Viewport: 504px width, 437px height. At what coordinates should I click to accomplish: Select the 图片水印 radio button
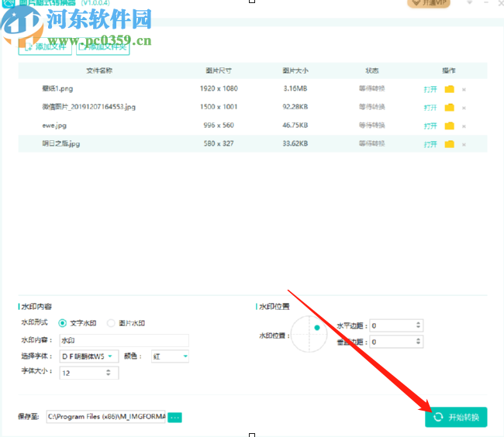111,323
